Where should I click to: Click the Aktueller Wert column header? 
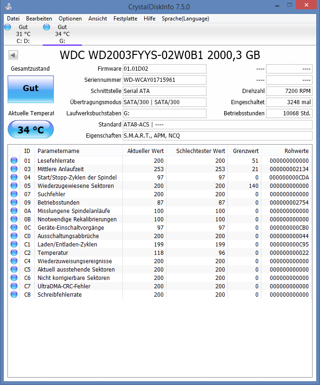144,151
